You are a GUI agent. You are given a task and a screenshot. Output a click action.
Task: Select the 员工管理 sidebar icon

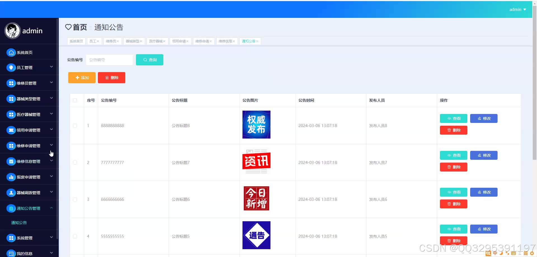click(11, 67)
